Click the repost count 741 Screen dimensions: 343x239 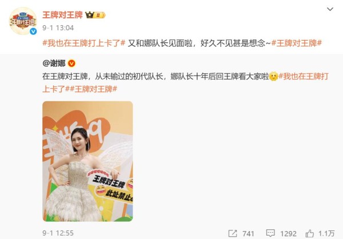click(248, 233)
